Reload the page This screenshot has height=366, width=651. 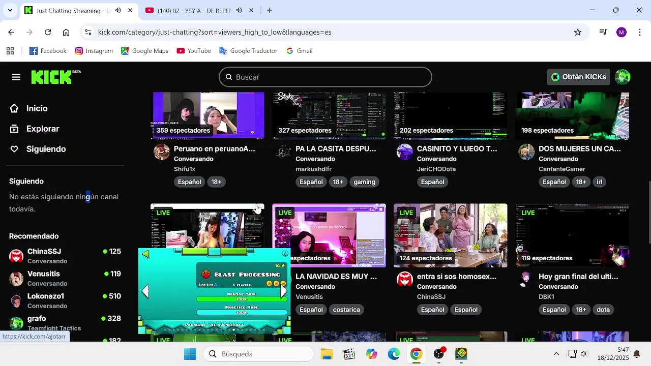click(x=48, y=32)
